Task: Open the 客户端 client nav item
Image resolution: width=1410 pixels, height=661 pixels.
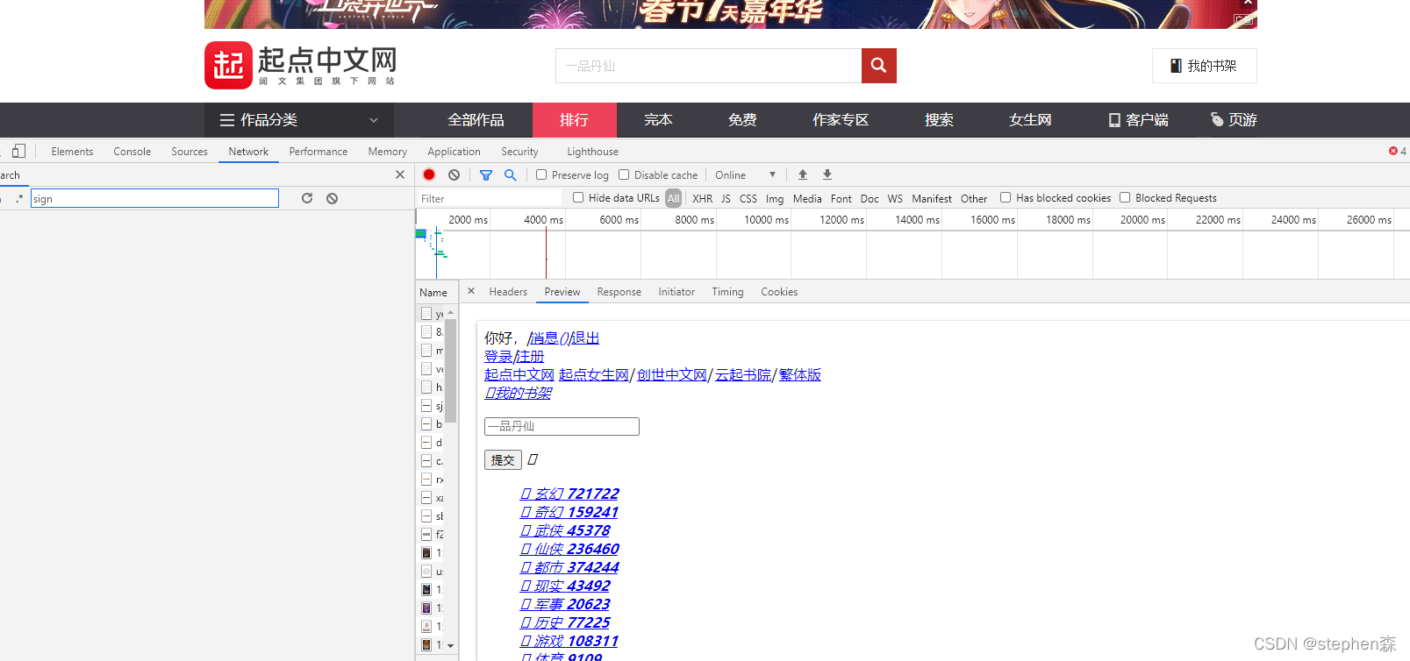Action: tap(1138, 120)
